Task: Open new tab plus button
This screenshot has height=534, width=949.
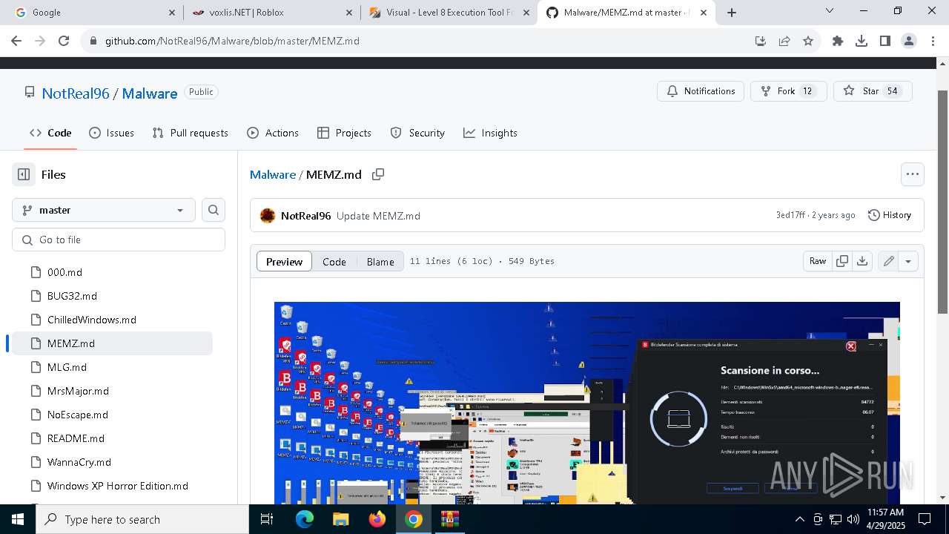Action: [732, 13]
